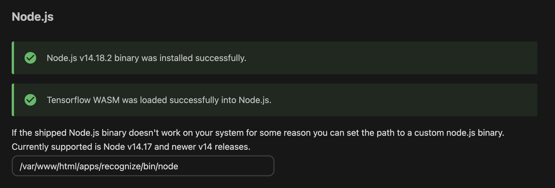
Task: Click the Node.js section heading
Action: pyautogui.click(x=32, y=17)
